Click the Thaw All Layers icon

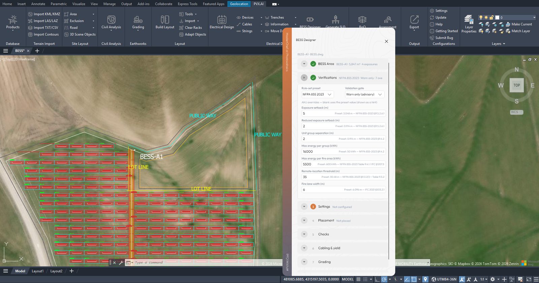click(x=494, y=31)
